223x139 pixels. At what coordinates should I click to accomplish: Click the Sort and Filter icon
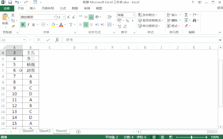coord(194,15)
